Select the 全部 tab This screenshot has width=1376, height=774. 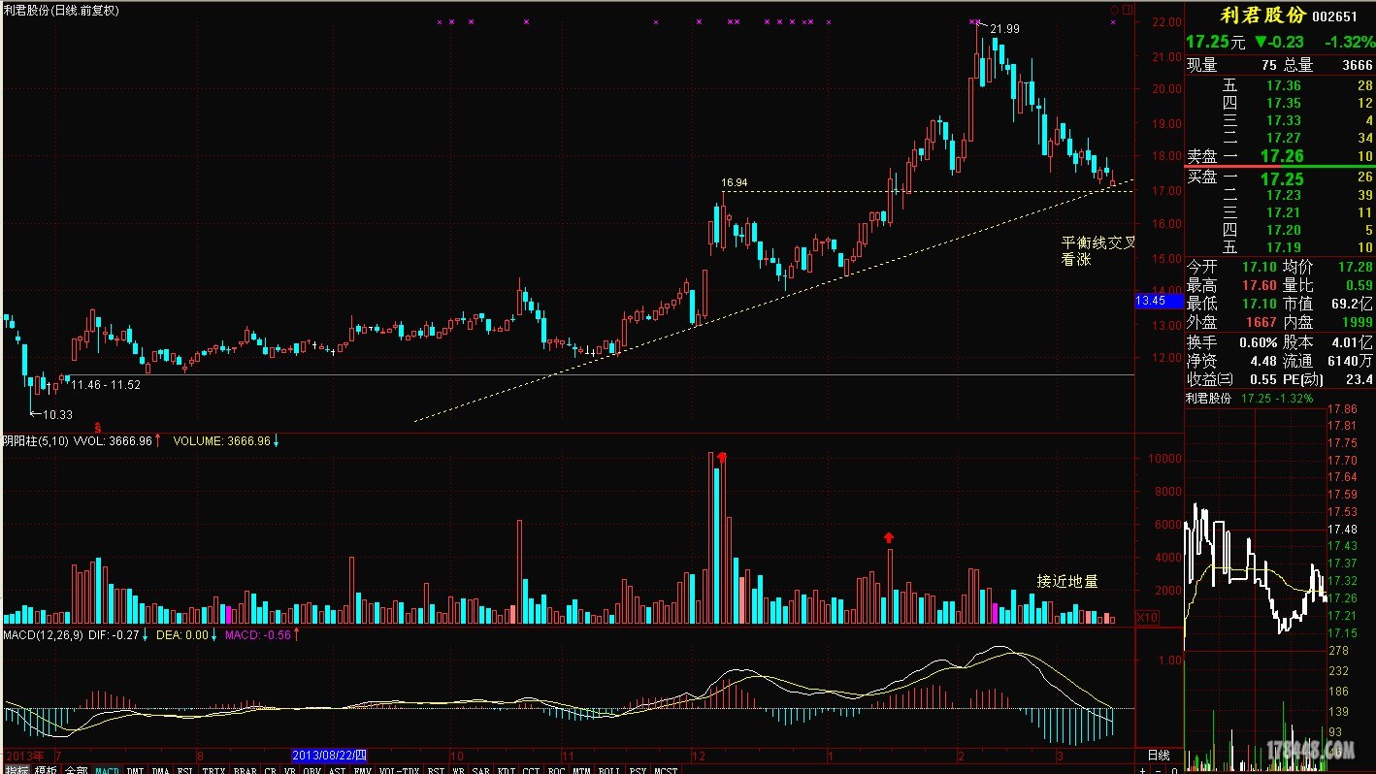tap(76, 770)
